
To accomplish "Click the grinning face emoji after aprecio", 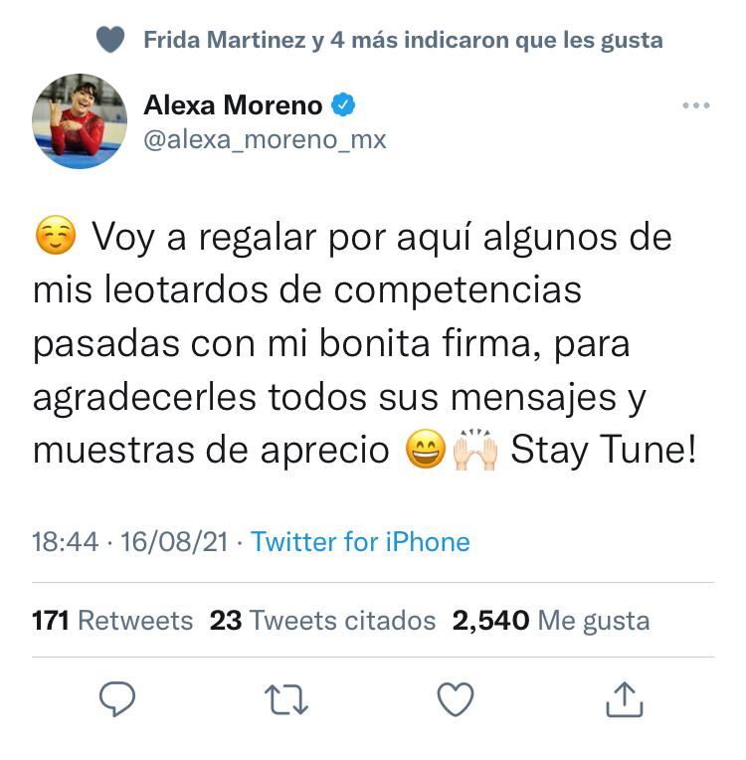I will click(425, 449).
